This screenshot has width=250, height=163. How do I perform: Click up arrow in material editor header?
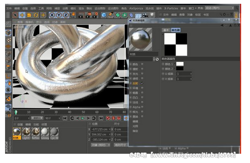(230, 25)
